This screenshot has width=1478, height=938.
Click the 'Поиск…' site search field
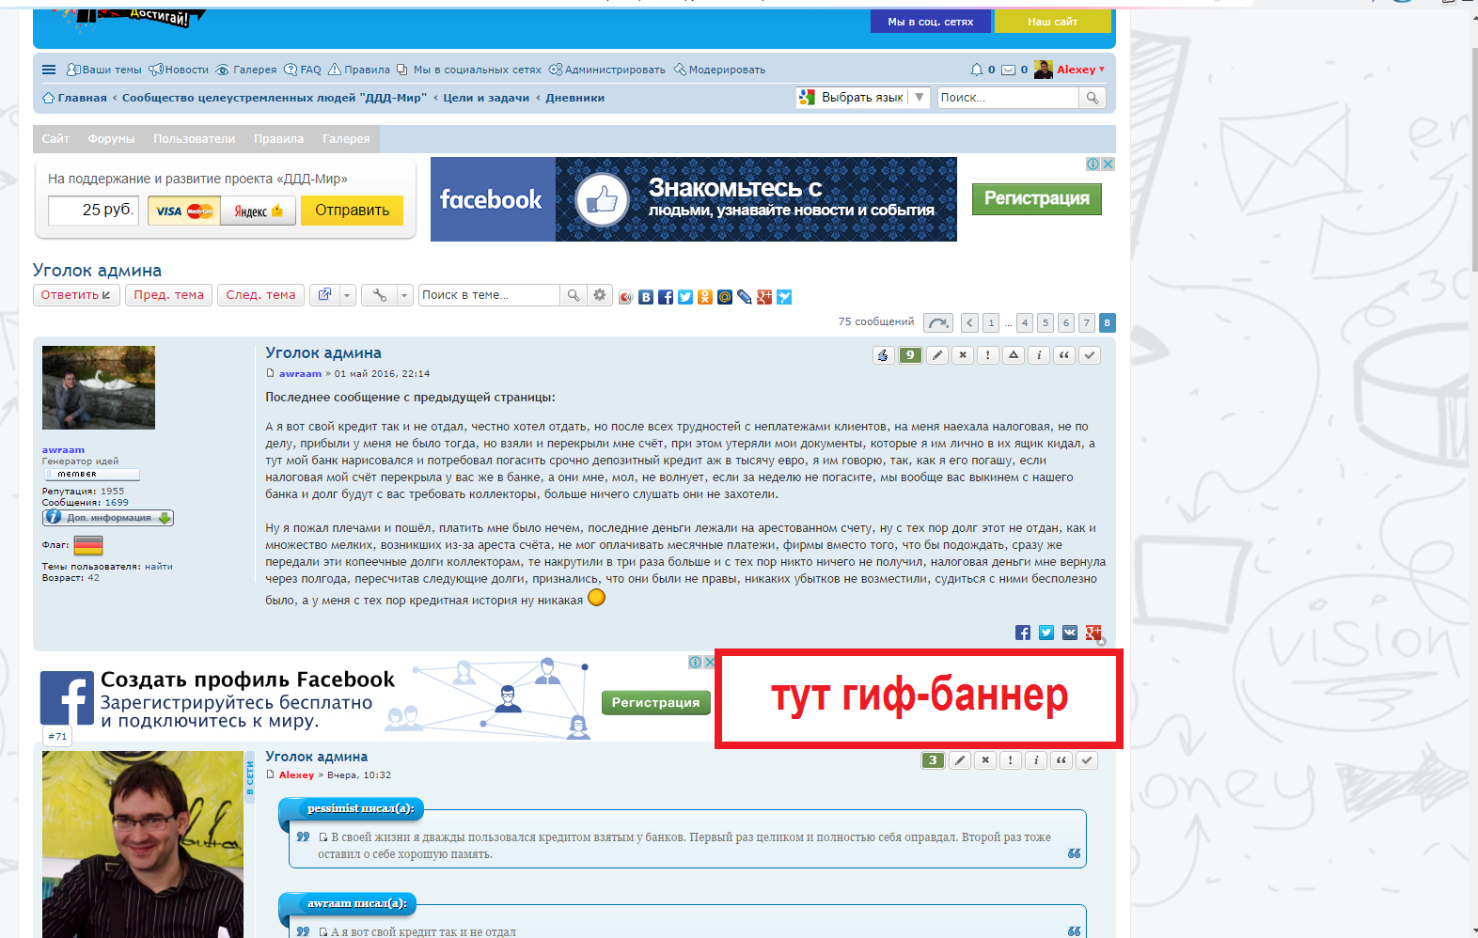click(x=1007, y=97)
